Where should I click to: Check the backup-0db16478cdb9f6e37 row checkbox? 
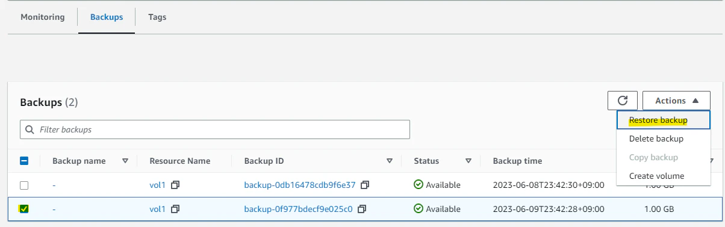24,185
